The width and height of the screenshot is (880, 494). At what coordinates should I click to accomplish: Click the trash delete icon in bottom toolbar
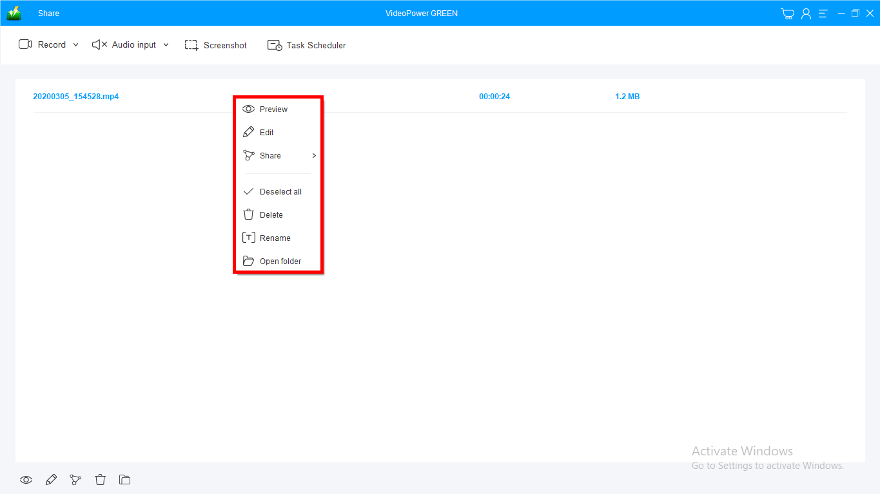tap(100, 480)
